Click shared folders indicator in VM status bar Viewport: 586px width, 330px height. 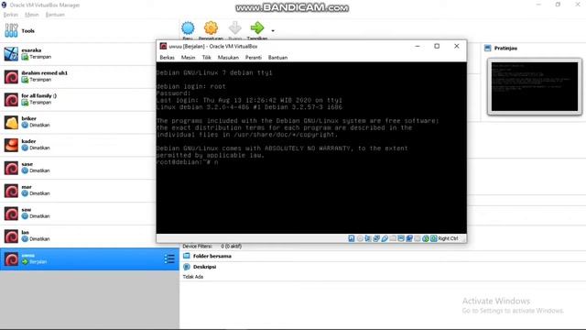point(393,238)
